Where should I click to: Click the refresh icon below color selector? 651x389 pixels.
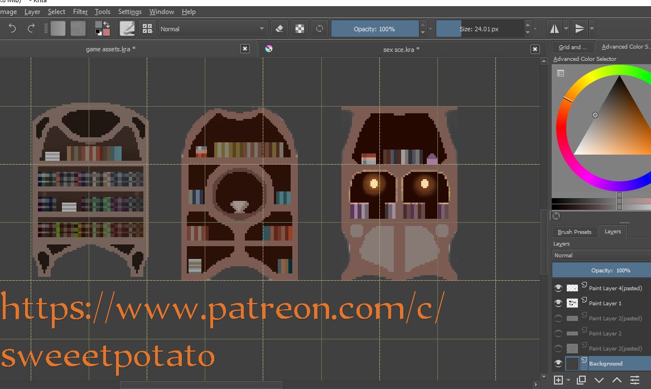(x=556, y=216)
